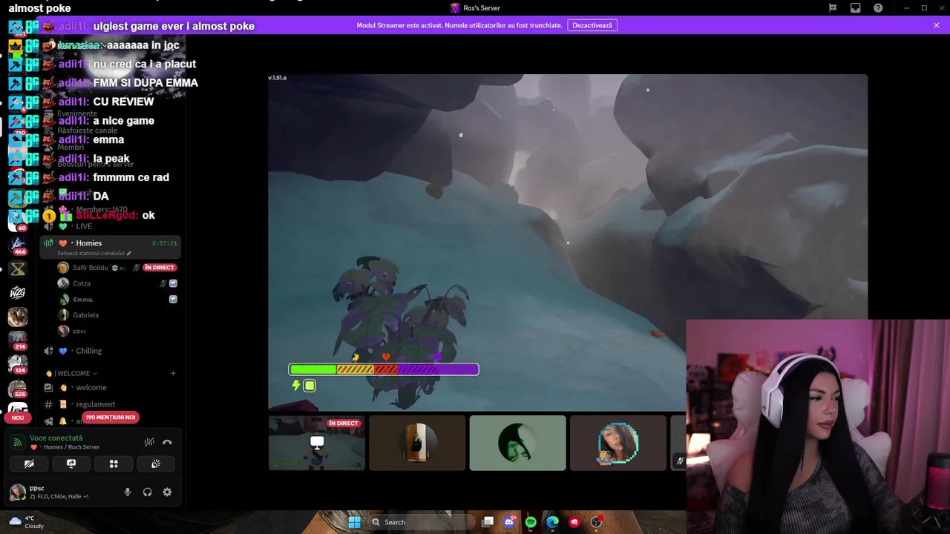Mute the microphone in user panel

pyautogui.click(x=128, y=492)
